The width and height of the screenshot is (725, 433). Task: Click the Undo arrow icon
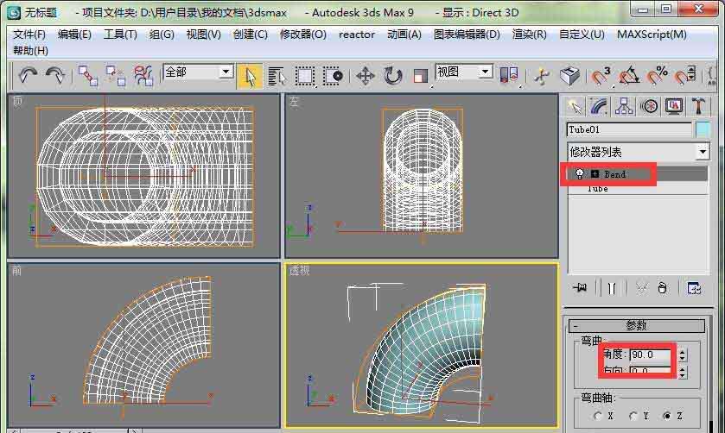click(x=28, y=76)
